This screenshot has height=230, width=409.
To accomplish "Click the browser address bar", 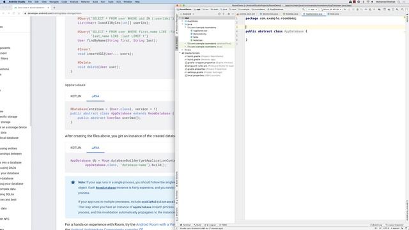I will (x=99, y=13).
